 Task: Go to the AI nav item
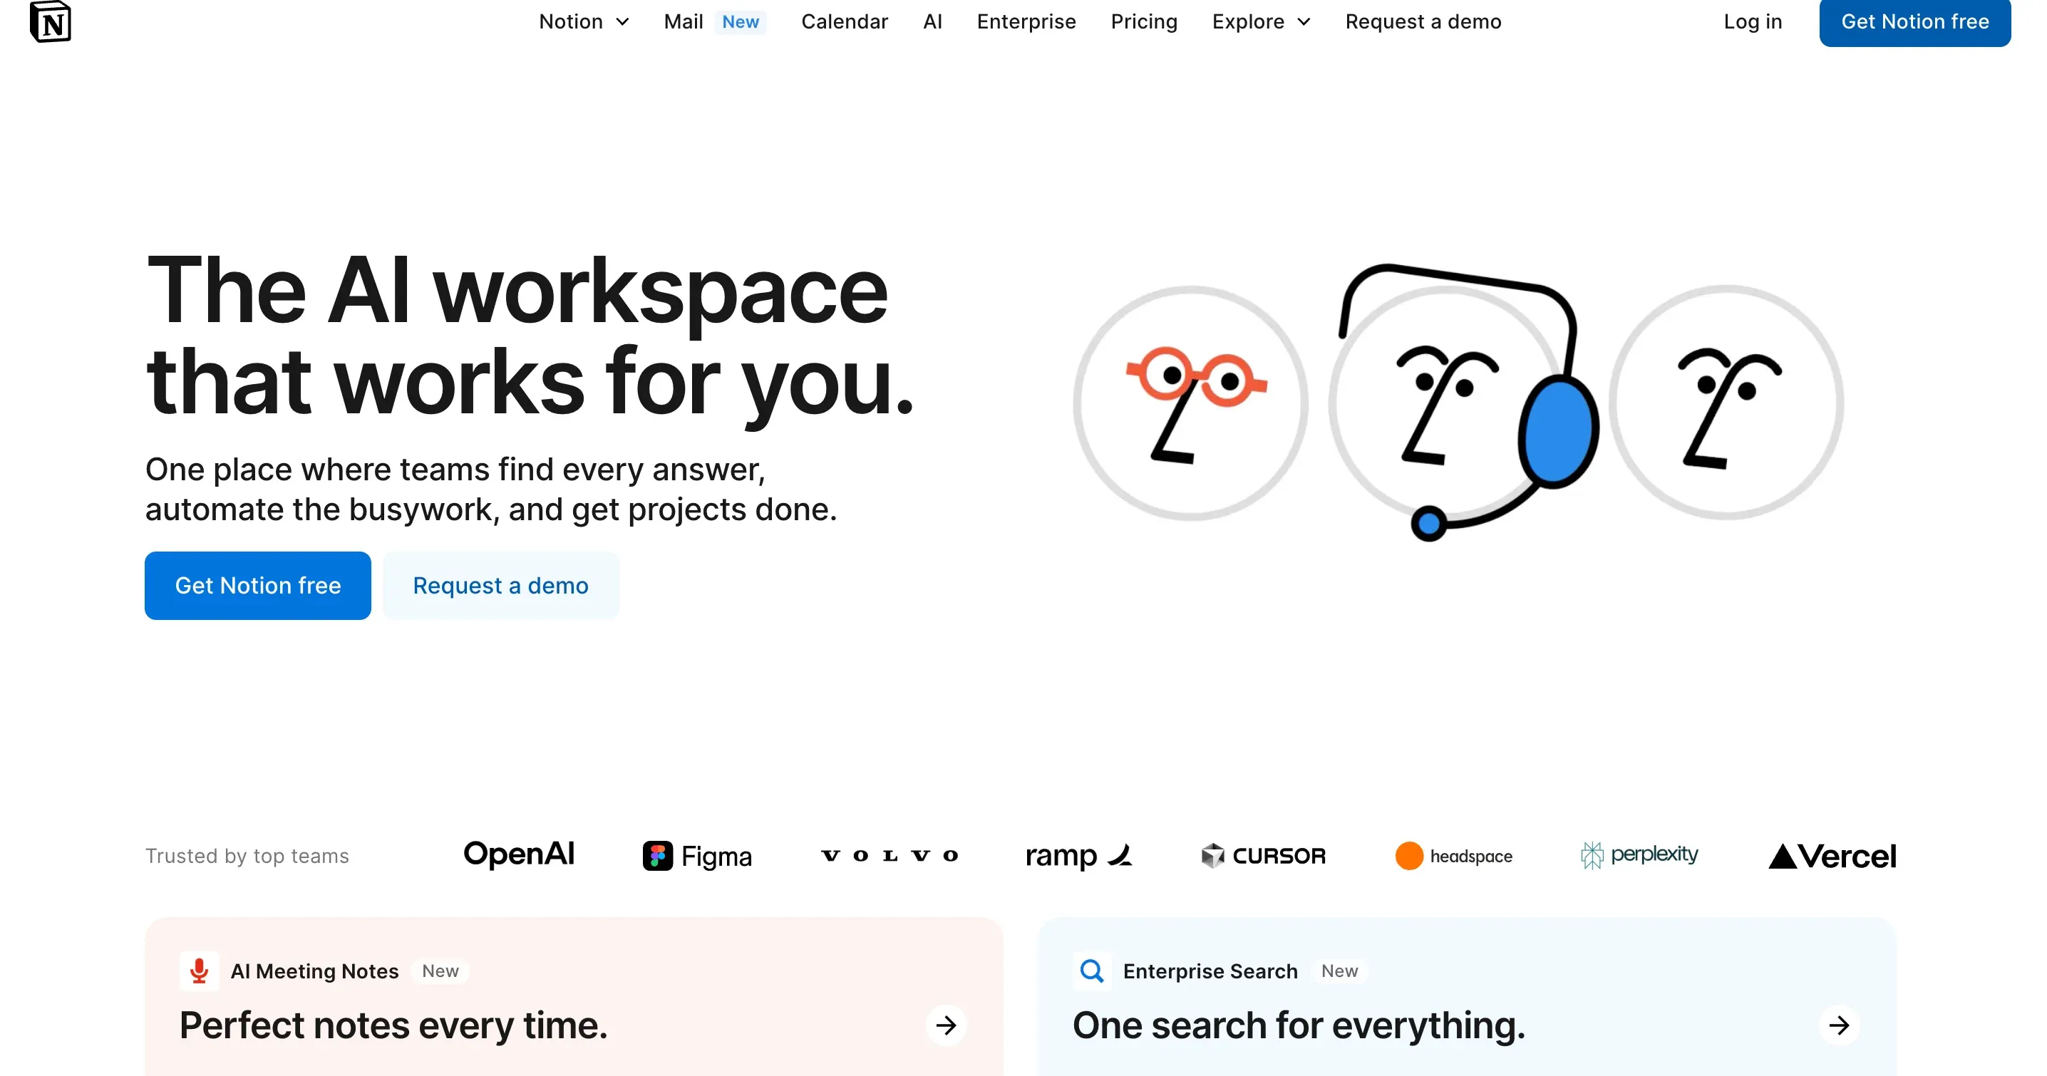932,21
